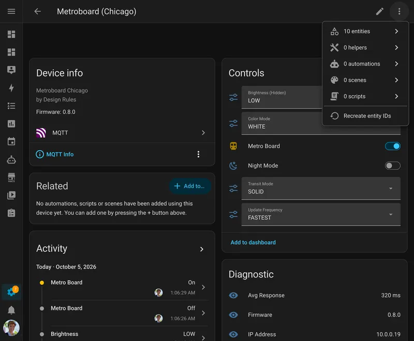Open Brightness LOW activity entry chevron
Image resolution: width=414 pixels, height=341 pixels.
(x=203, y=337)
